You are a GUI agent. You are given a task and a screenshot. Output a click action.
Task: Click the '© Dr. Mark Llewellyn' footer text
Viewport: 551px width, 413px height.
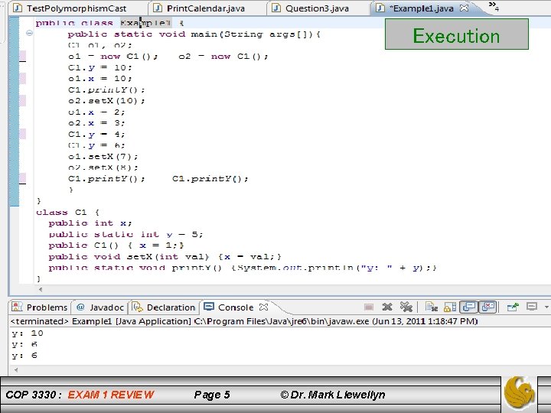pyautogui.click(x=333, y=395)
